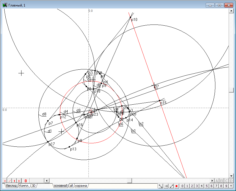236x191 pixels.
Task: Click the greyed A button
Action: point(217,181)
